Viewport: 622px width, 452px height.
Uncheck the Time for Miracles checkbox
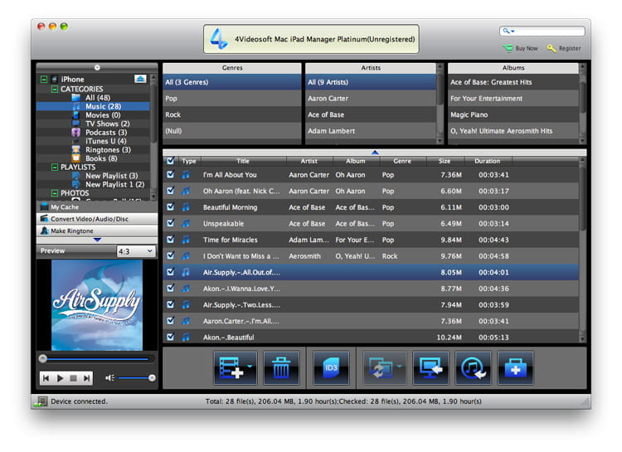pos(171,240)
